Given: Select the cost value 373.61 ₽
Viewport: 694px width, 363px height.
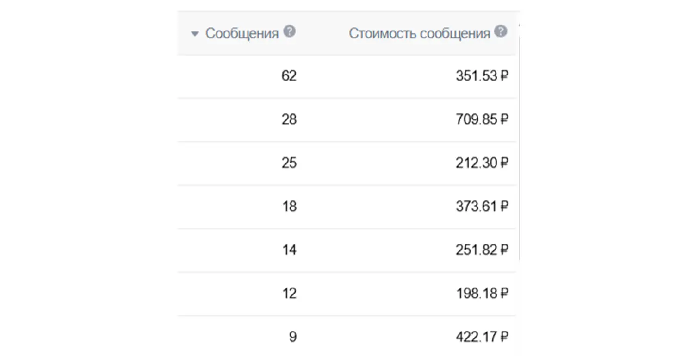Looking at the screenshot, I should (x=482, y=207).
